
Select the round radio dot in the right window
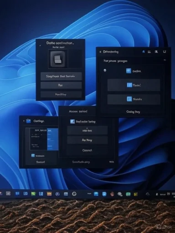[105, 70]
